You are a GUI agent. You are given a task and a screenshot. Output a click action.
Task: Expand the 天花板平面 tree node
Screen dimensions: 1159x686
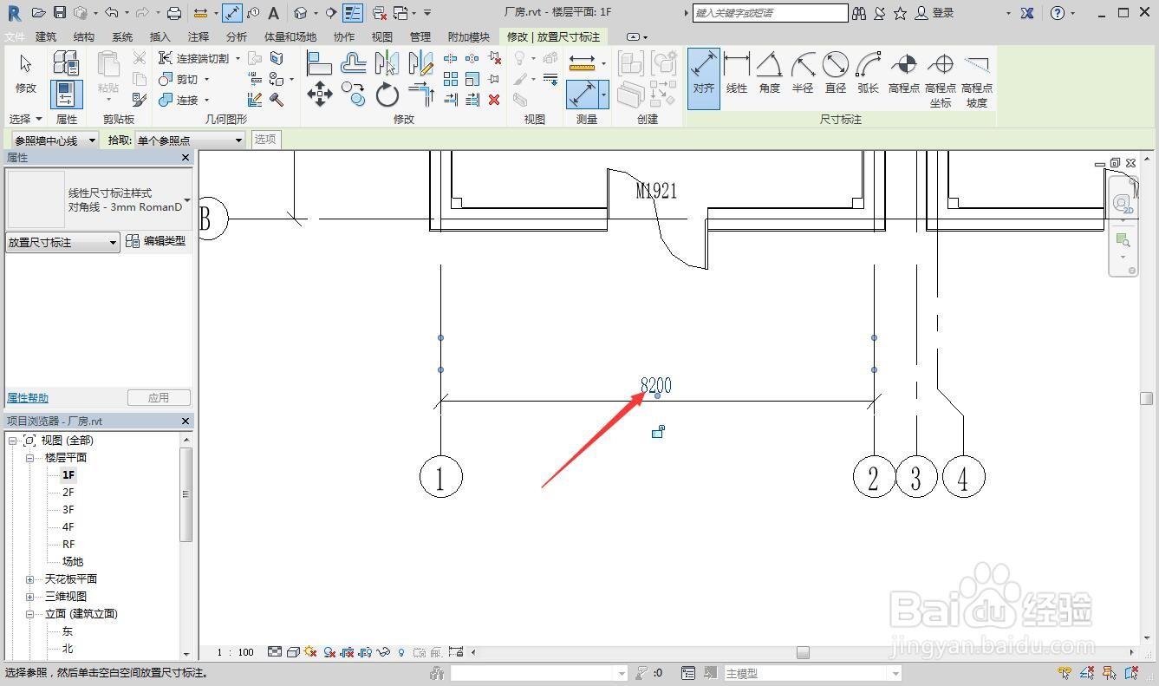[x=29, y=578]
